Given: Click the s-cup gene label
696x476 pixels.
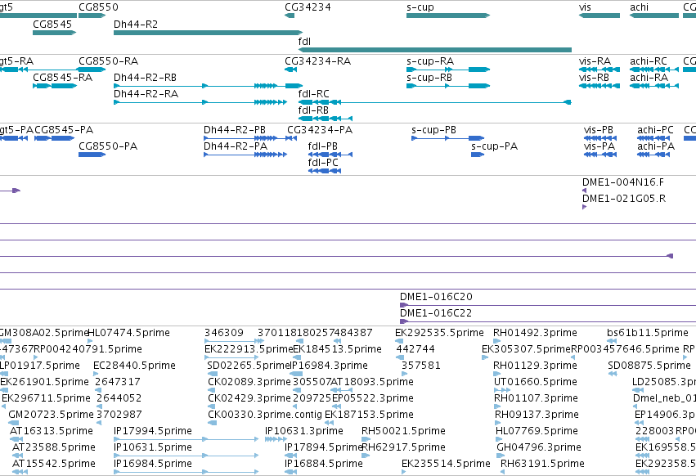Looking at the screenshot, I should click(420, 7).
